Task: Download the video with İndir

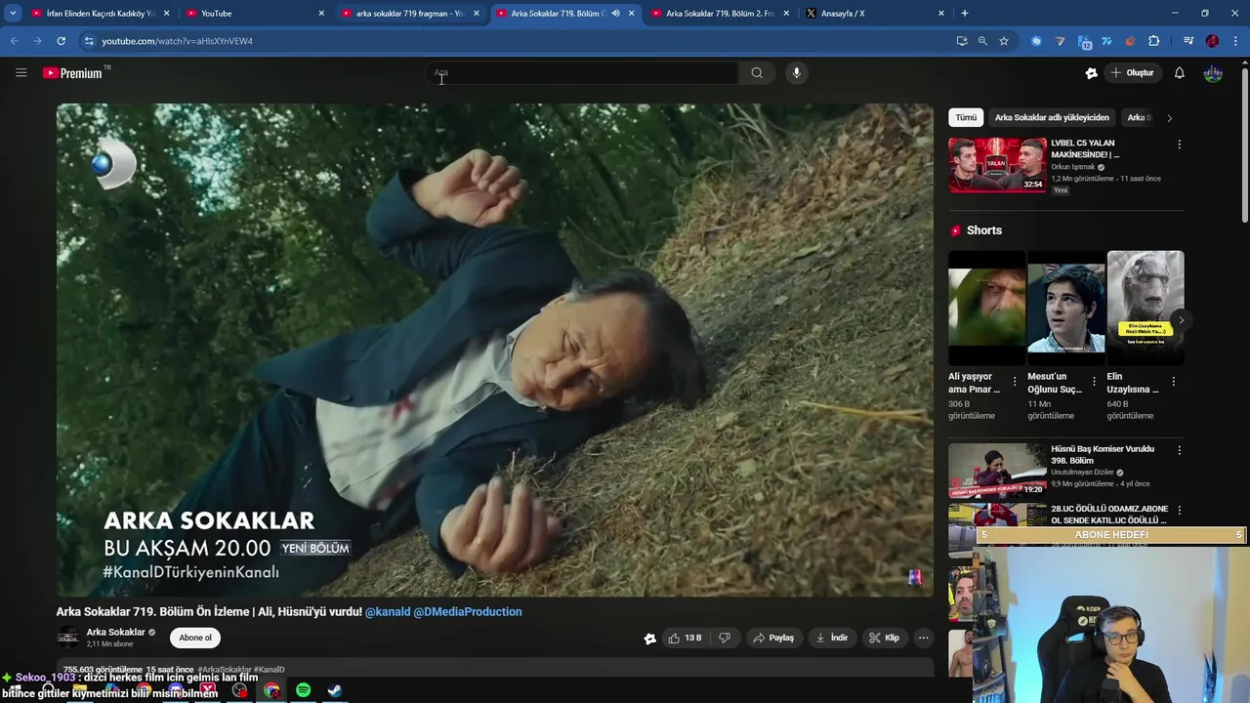Action: tap(832, 638)
